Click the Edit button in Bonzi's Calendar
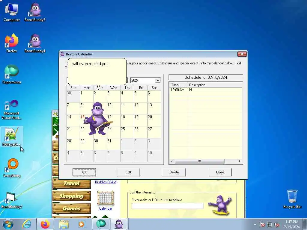The width and height of the screenshot is (307, 230). click(x=128, y=172)
